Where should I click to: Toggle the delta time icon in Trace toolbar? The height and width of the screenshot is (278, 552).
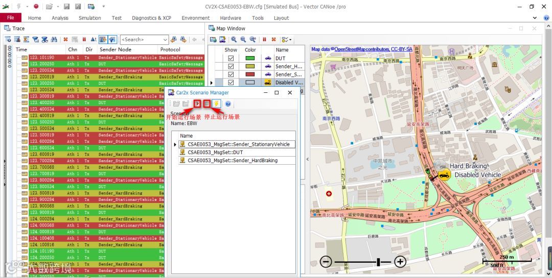(94, 39)
